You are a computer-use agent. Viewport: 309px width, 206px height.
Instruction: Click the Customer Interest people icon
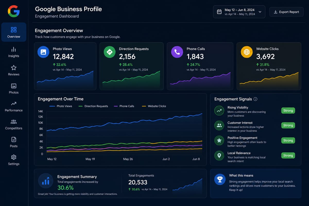tap(219, 126)
